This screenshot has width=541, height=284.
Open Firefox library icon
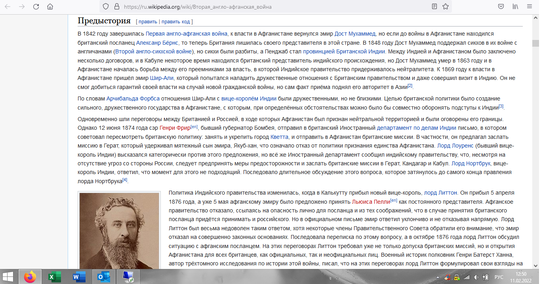[x=516, y=7]
